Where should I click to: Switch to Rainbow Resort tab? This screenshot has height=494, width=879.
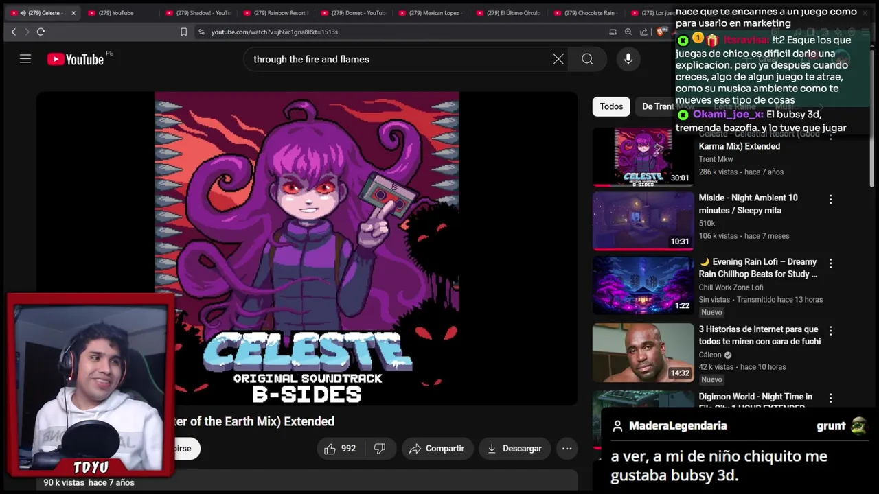[x=277, y=13]
